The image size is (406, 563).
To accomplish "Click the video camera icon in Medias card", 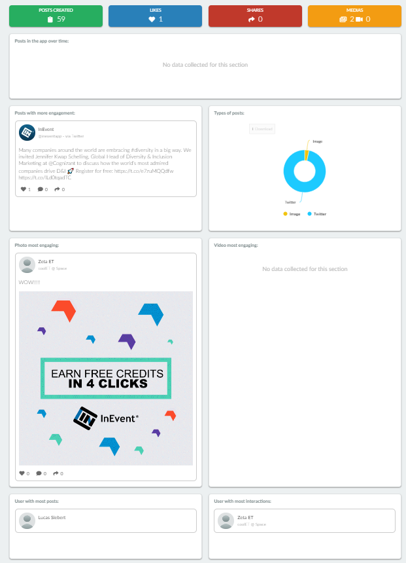I will pos(359,20).
